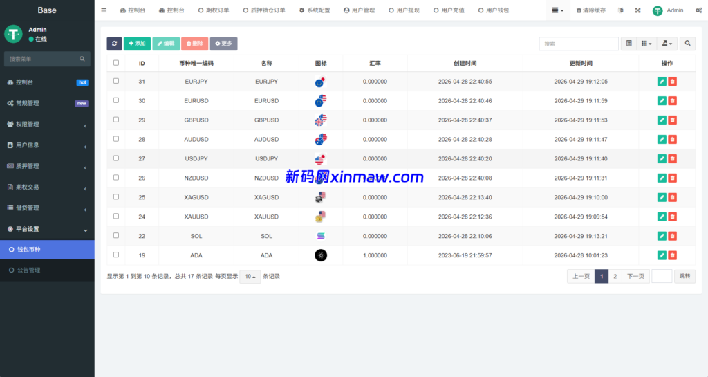Delete the XAGUSD row with red trash
The height and width of the screenshot is (377, 708).
click(x=672, y=197)
